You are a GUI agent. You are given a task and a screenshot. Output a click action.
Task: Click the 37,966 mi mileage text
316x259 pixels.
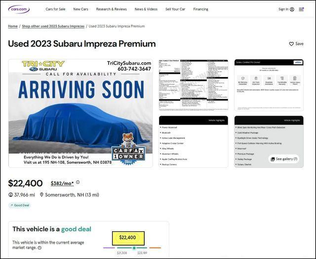[24, 195]
